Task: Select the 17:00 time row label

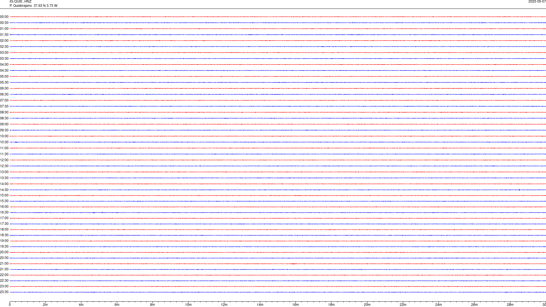Action: [4, 218]
